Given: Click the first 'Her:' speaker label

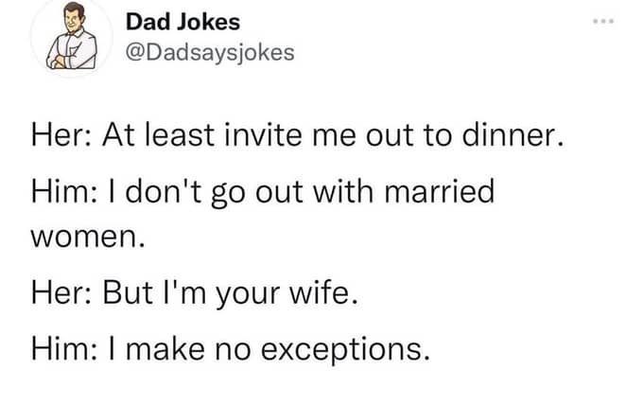Looking at the screenshot, I should [x=61, y=135].
